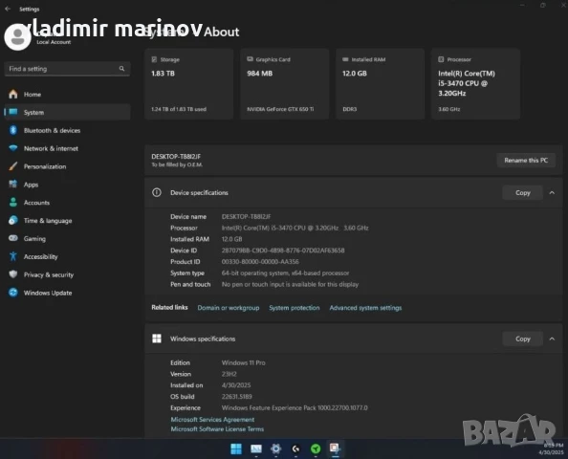The width and height of the screenshot is (568, 459).
Task: Open Network & internet settings
Action: click(x=67, y=148)
